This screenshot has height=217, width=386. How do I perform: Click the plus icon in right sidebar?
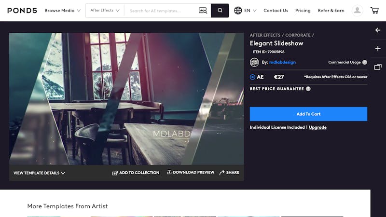pos(378,49)
